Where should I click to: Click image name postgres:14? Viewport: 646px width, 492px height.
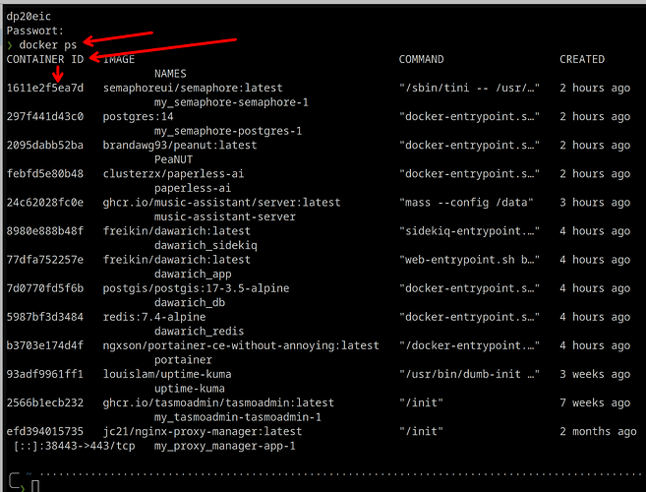click(x=138, y=117)
